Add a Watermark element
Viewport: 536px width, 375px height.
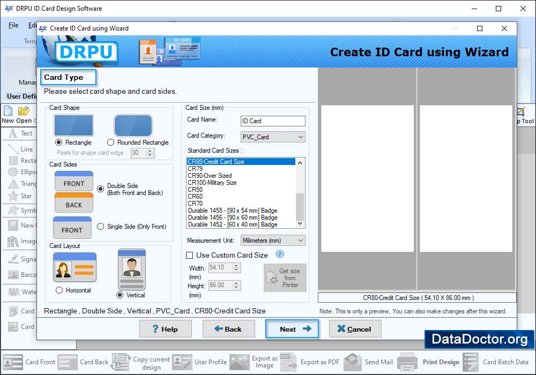coord(21,291)
